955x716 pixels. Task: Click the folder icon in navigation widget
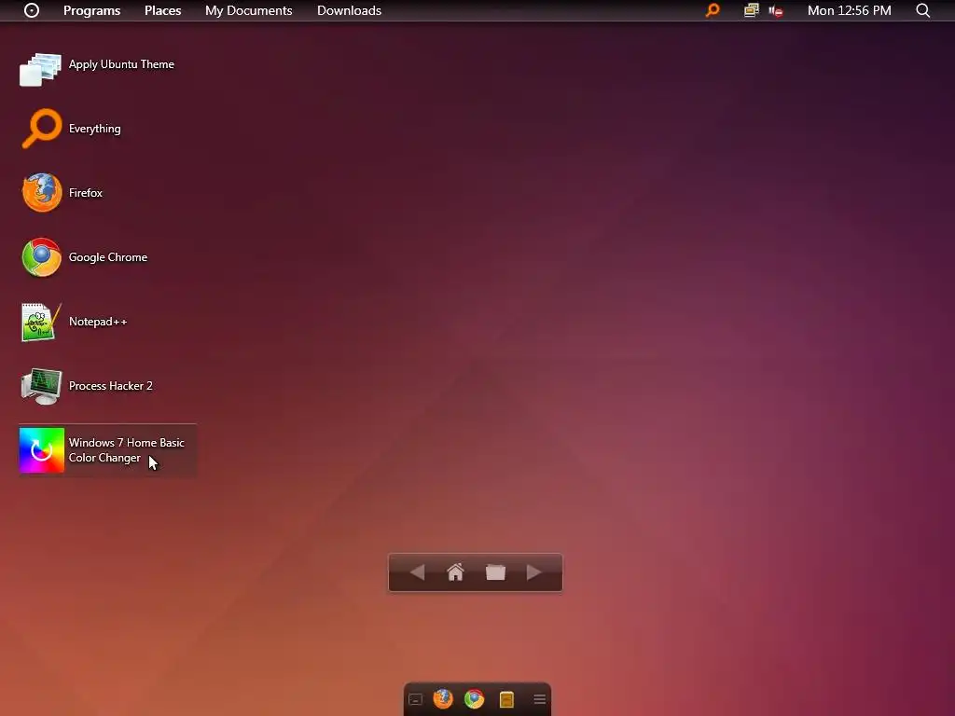[495, 572]
